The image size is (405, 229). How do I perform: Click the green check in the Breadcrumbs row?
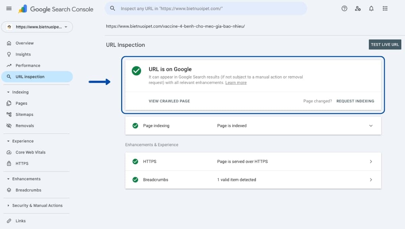(x=135, y=179)
